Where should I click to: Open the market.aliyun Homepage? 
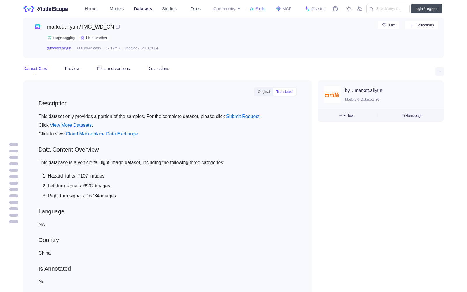(x=412, y=116)
